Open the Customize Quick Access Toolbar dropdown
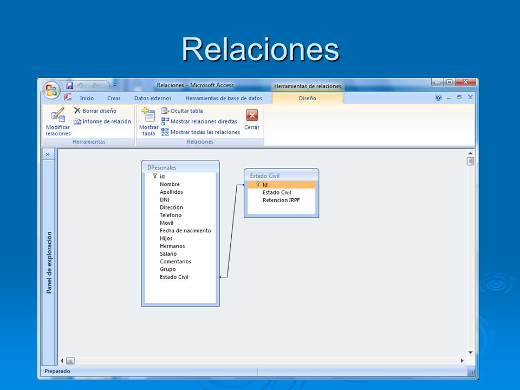The width and height of the screenshot is (520, 390). [115, 85]
